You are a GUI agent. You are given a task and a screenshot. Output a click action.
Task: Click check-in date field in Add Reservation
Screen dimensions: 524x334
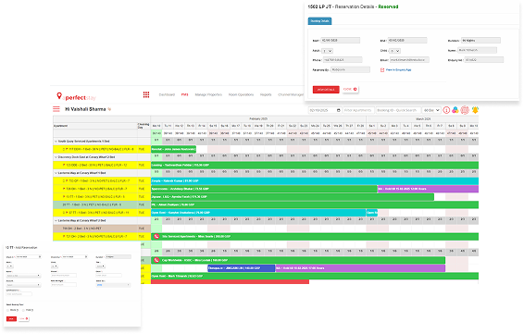(29, 257)
